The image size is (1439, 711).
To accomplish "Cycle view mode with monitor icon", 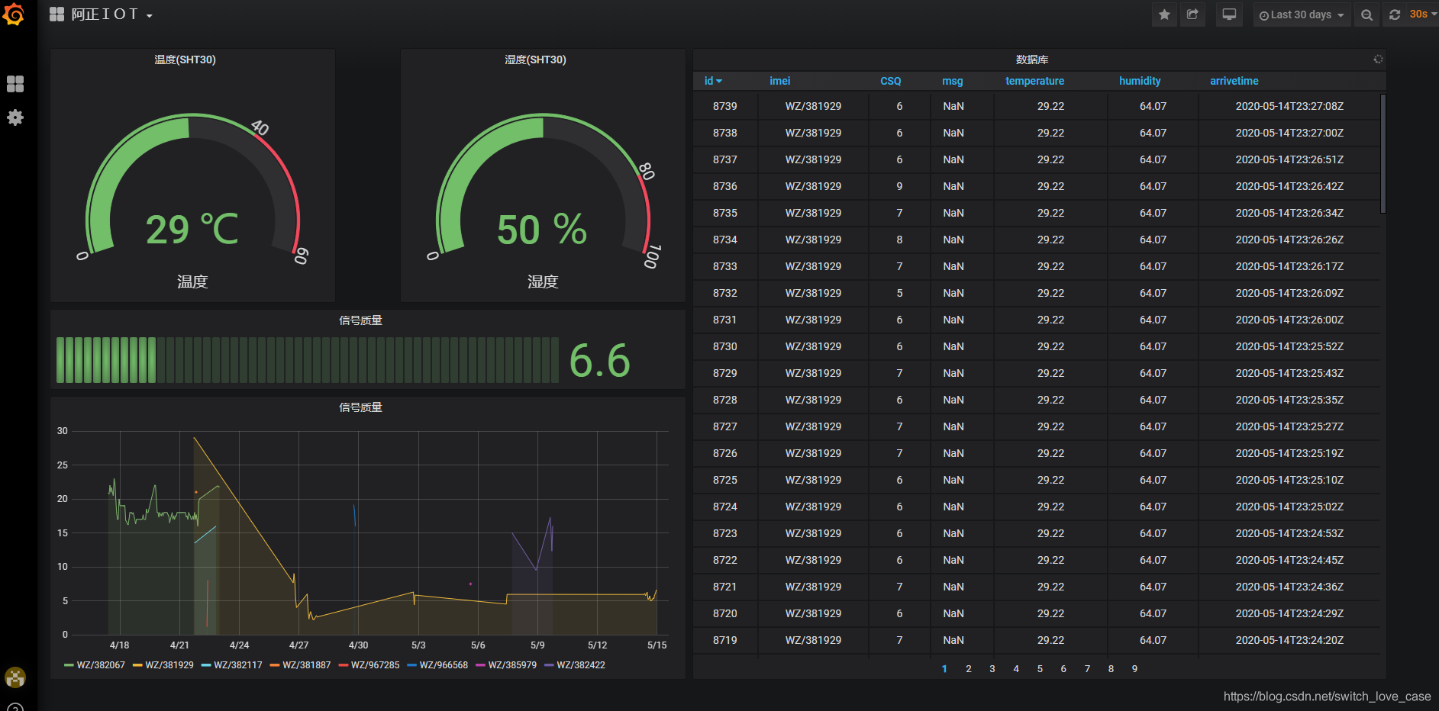I will (1229, 14).
